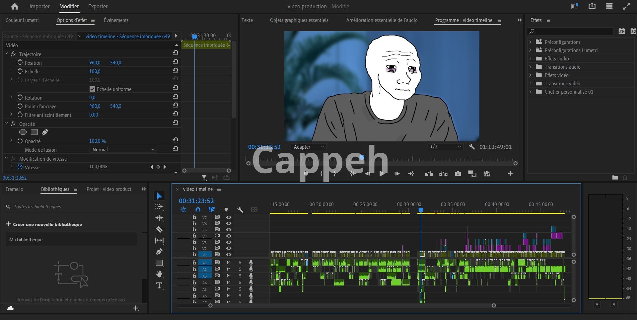Viewport: 637px width, 320px height.
Task: Select the Hand tool
Action: tap(159, 274)
